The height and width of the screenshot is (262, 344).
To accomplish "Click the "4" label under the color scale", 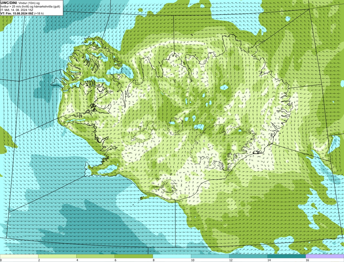I will [x=77, y=260].
